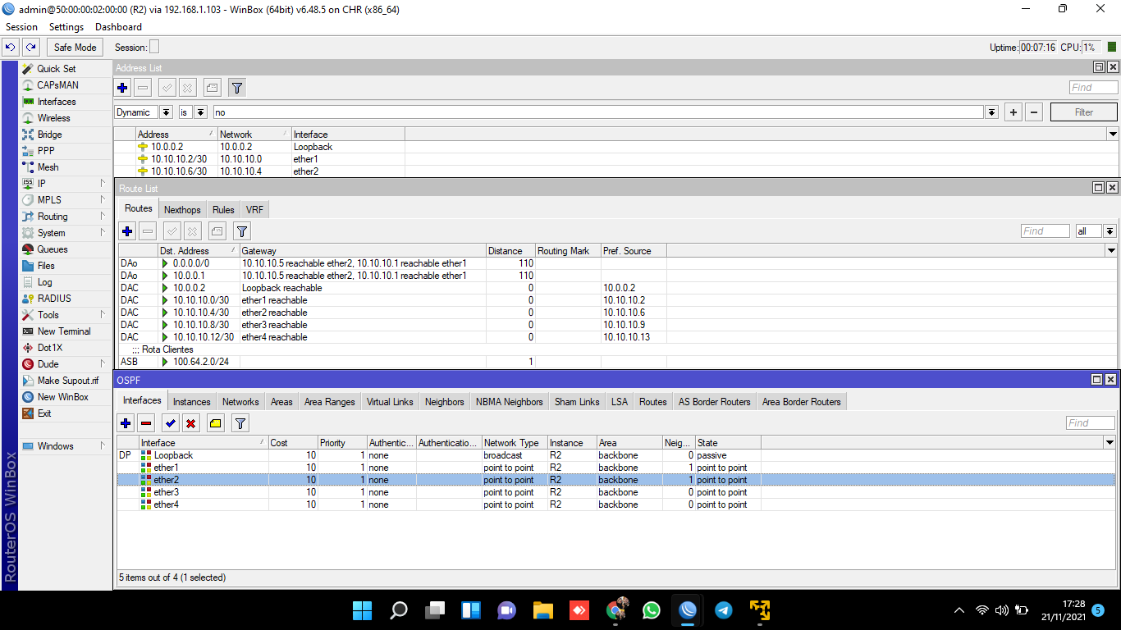Screen dimensions: 1121x630
Task: Open the 'all' dropdown in Route List
Action: pos(1110,231)
